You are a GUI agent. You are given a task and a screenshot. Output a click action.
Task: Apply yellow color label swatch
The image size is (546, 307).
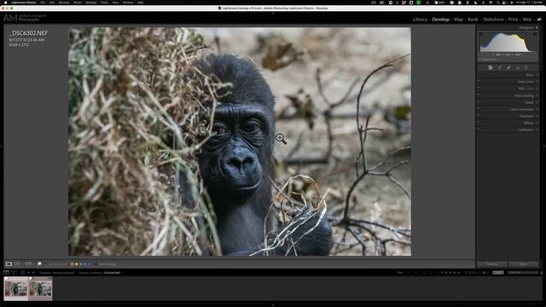coord(76,264)
